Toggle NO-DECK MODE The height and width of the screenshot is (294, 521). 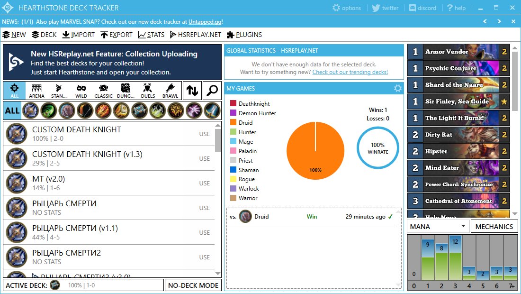[193, 285]
